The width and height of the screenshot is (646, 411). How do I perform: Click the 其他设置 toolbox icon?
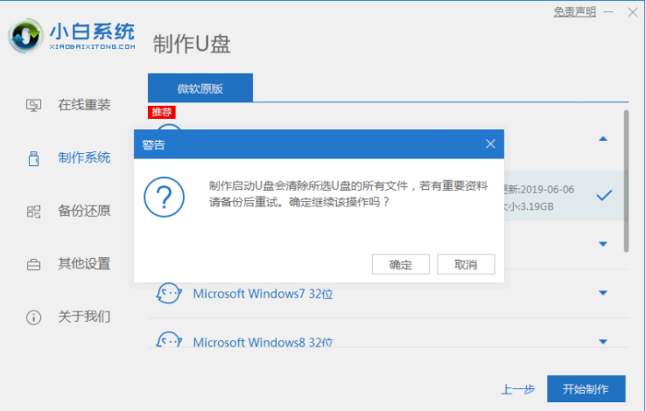33,265
